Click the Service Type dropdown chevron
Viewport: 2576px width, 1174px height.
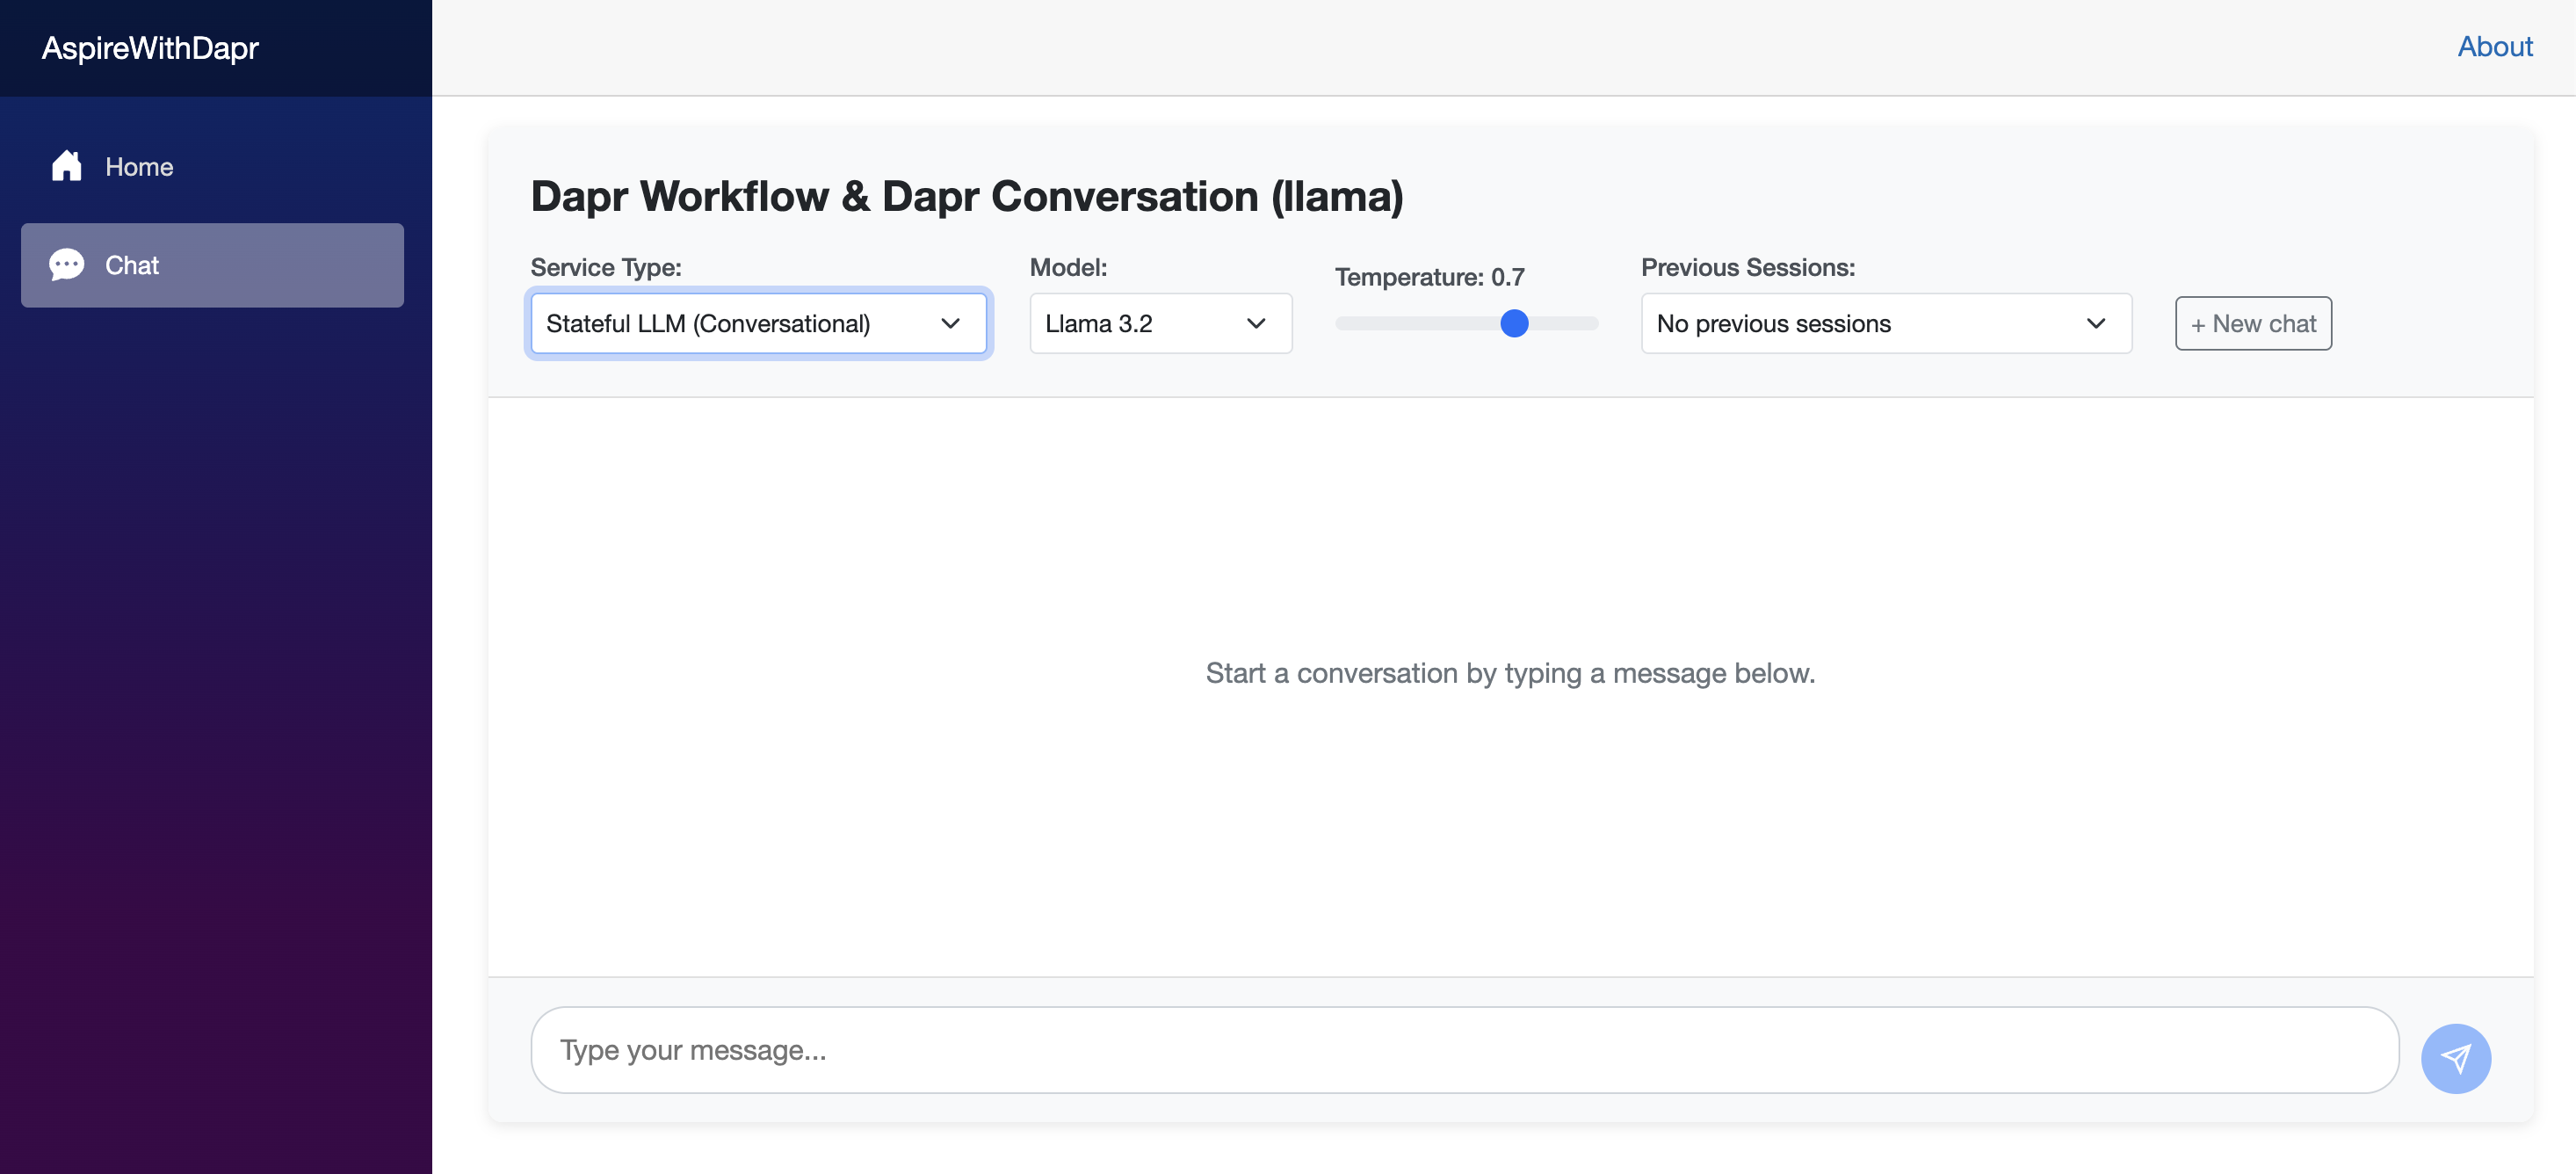pyautogui.click(x=950, y=323)
